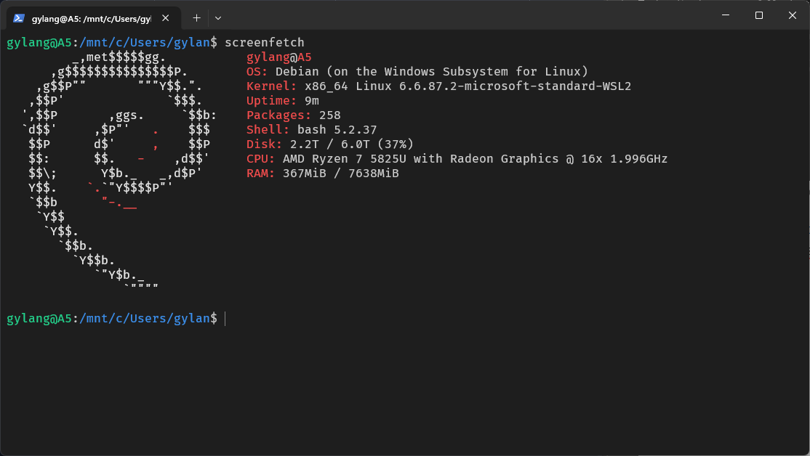
Task: Click the typed screenfetch command text
Action: click(x=264, y=43)
